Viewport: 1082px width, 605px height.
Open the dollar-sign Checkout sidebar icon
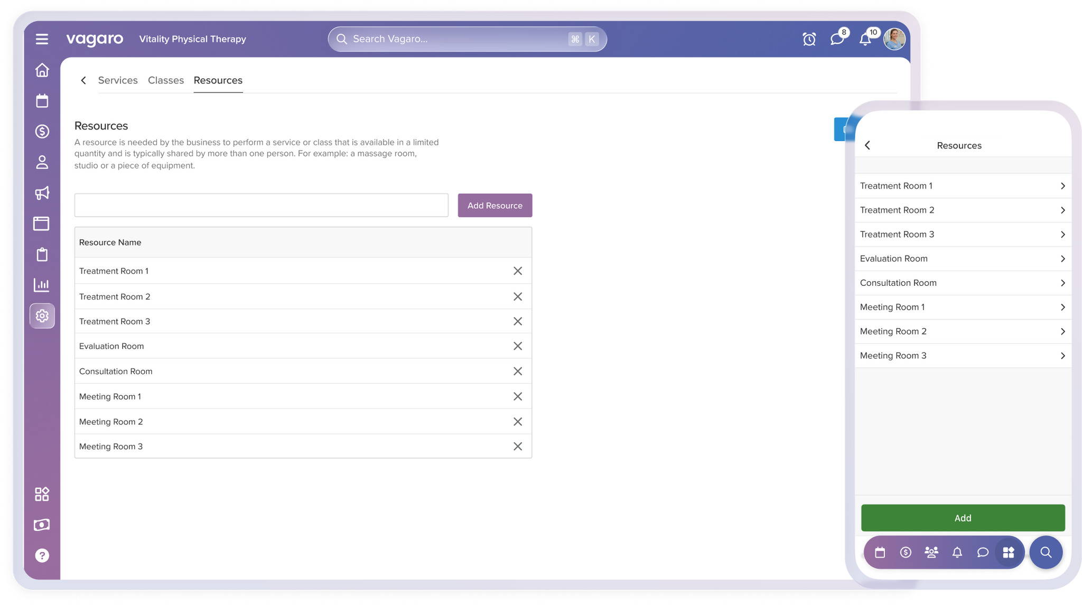(42, 131)
